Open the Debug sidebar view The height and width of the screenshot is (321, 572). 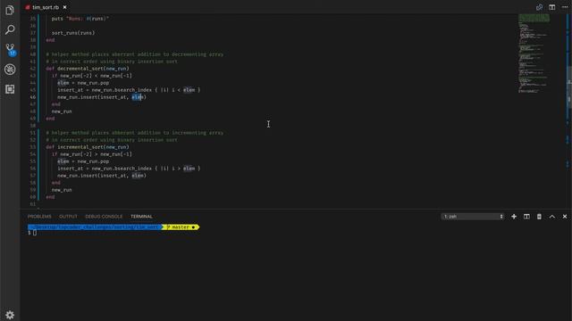(x=10, y=70)
